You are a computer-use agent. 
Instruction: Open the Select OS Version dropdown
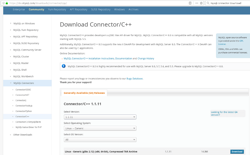100,139
